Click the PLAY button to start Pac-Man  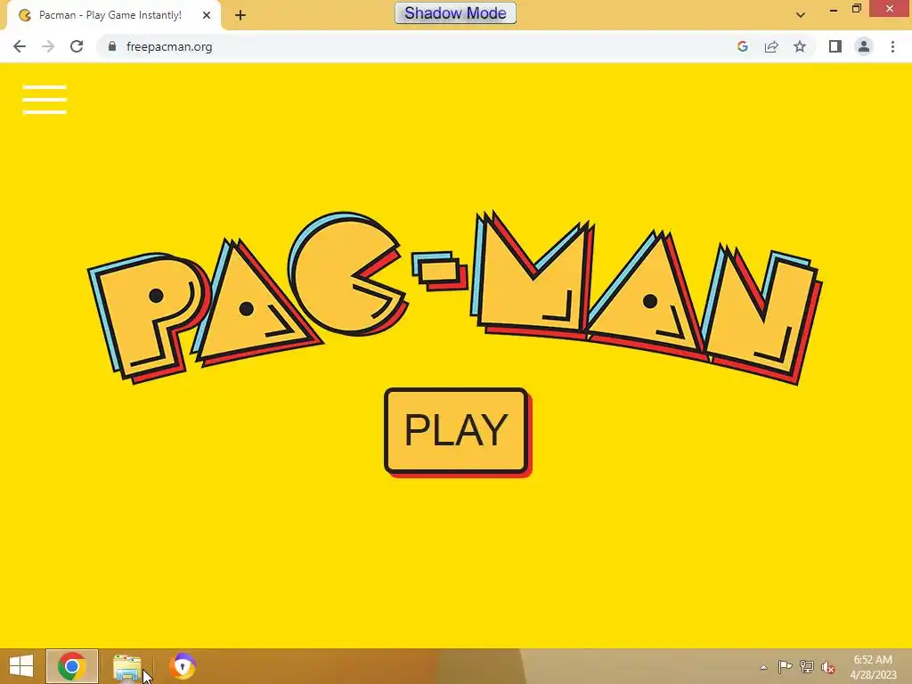[x=457, y=431]
